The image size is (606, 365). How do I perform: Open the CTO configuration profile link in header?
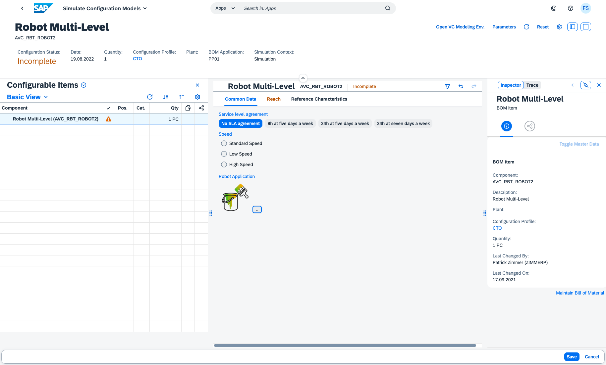click(x=138, y=59)
